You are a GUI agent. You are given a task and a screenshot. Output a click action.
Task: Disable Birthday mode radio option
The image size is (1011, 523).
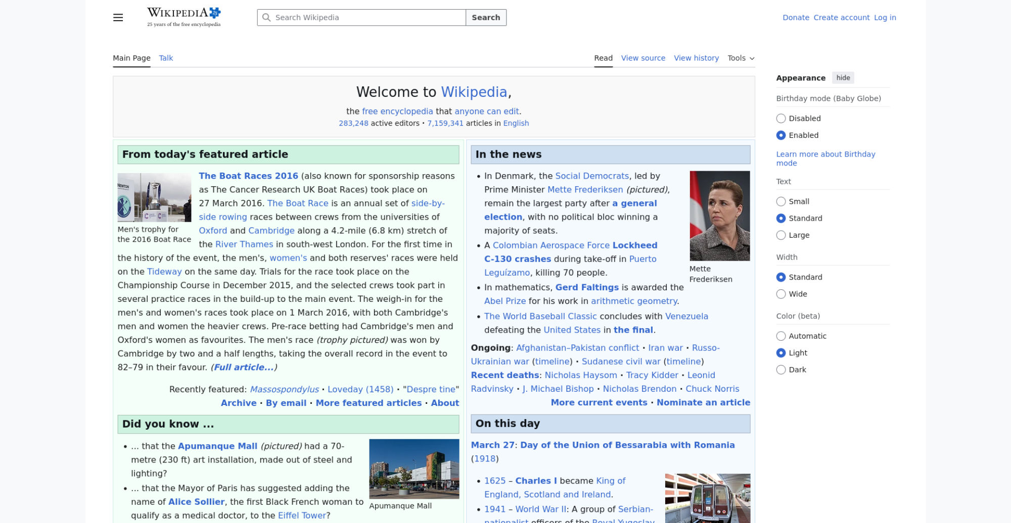tap(781, 119)
